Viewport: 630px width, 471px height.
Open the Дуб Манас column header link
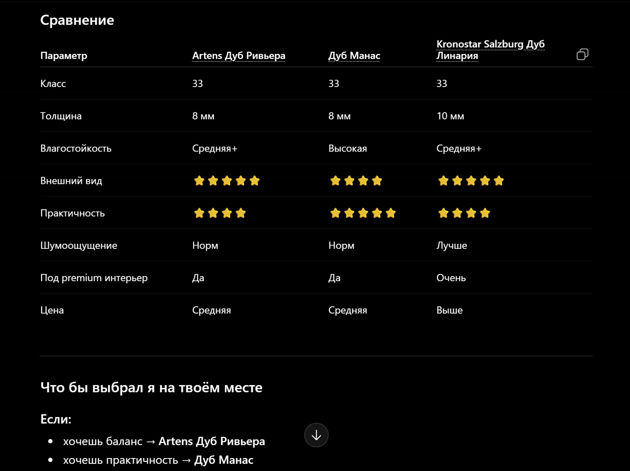coord(354,56)
